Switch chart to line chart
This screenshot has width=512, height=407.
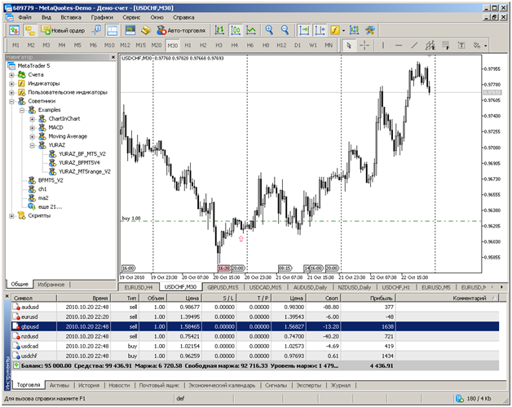(x=251, y=30)
